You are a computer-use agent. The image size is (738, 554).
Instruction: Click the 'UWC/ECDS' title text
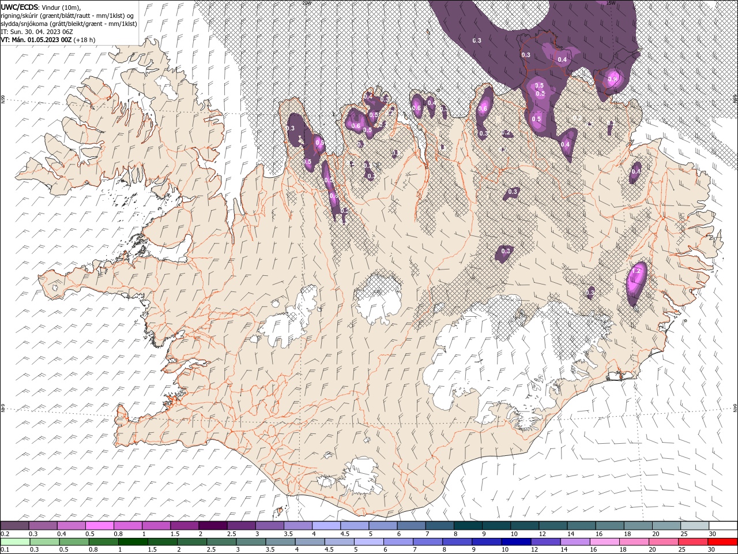click(20, 7)
